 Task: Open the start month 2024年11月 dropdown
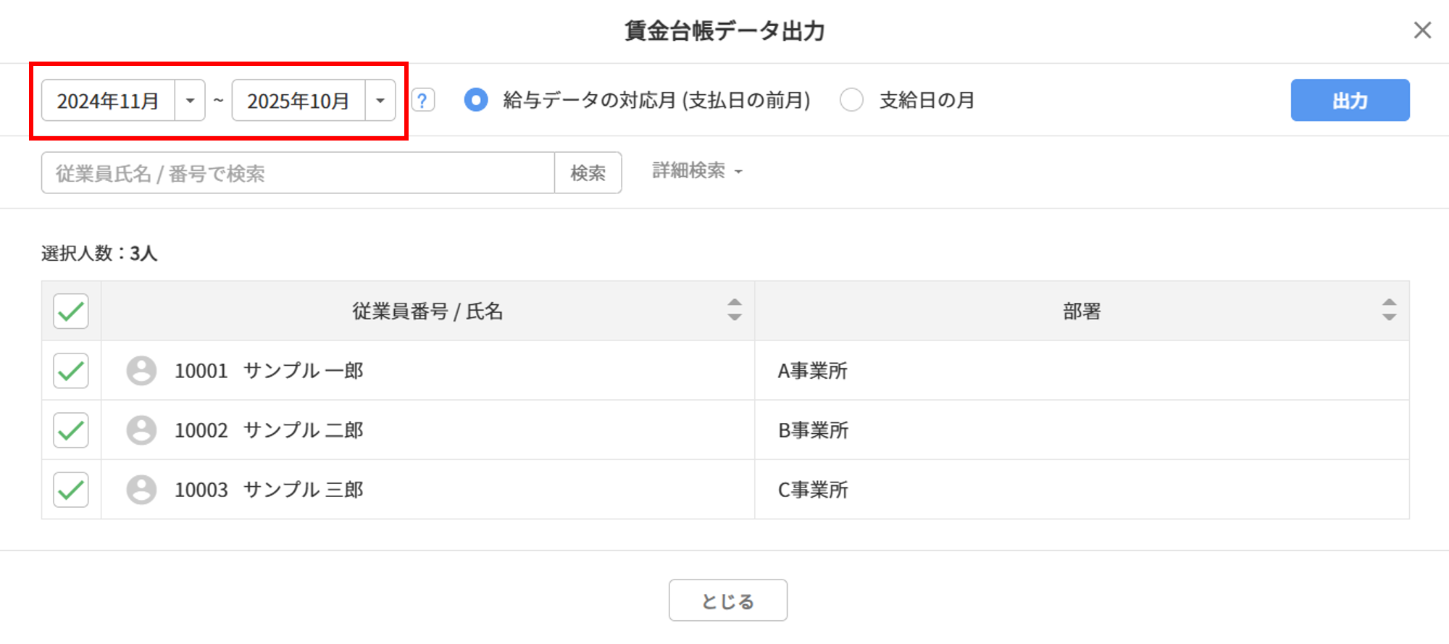pos(190,100)
